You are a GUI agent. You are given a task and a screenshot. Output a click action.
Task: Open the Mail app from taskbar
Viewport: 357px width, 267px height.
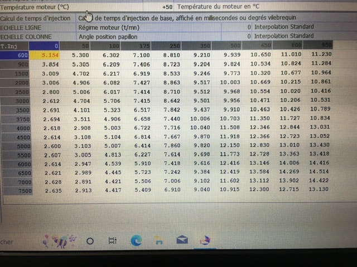click(182, 240)
